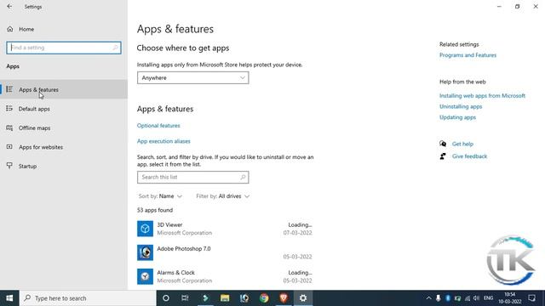The width and height of the screenshot is (545, 306).
Task: Open the Optional features link
Action: [x=158, y=126]
